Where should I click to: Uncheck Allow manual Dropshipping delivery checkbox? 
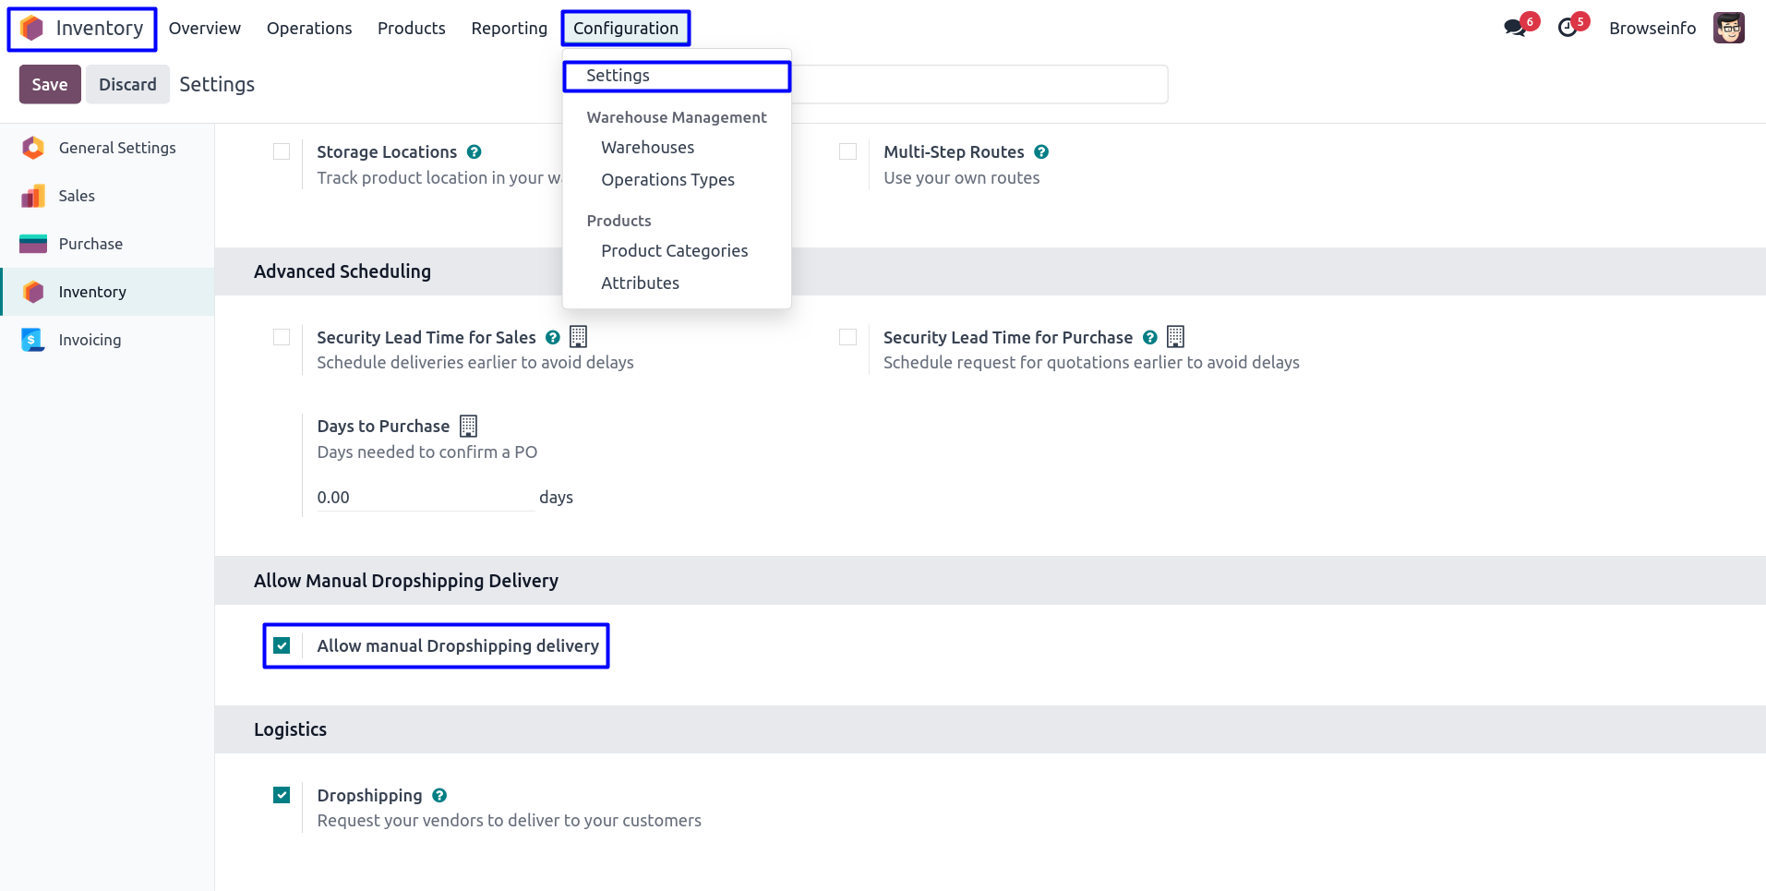click(282, 645)
